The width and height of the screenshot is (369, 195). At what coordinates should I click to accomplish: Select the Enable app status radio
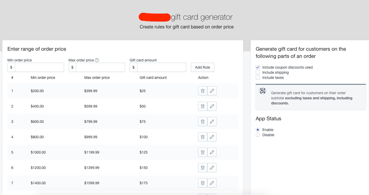258,130
